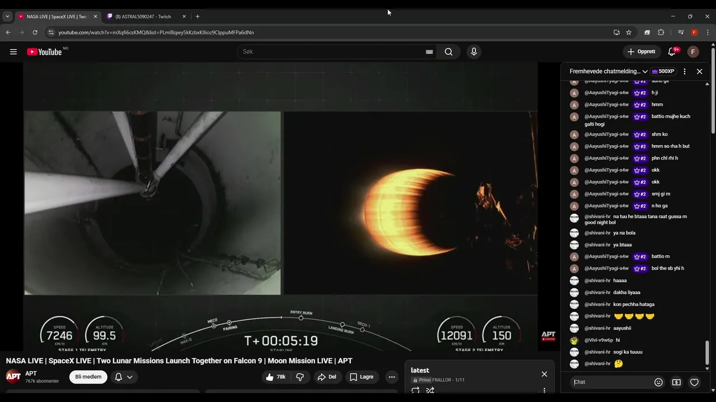Click the Lagre save button
The image size is (716, 402).
(361, 377)
